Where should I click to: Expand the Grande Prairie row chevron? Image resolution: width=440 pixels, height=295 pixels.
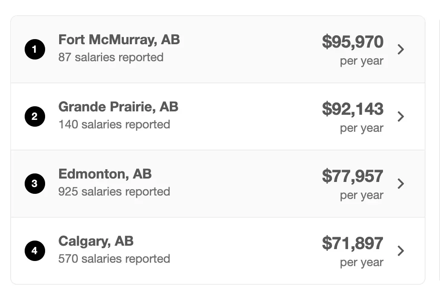pyautogui.click(x=401, y=116)
